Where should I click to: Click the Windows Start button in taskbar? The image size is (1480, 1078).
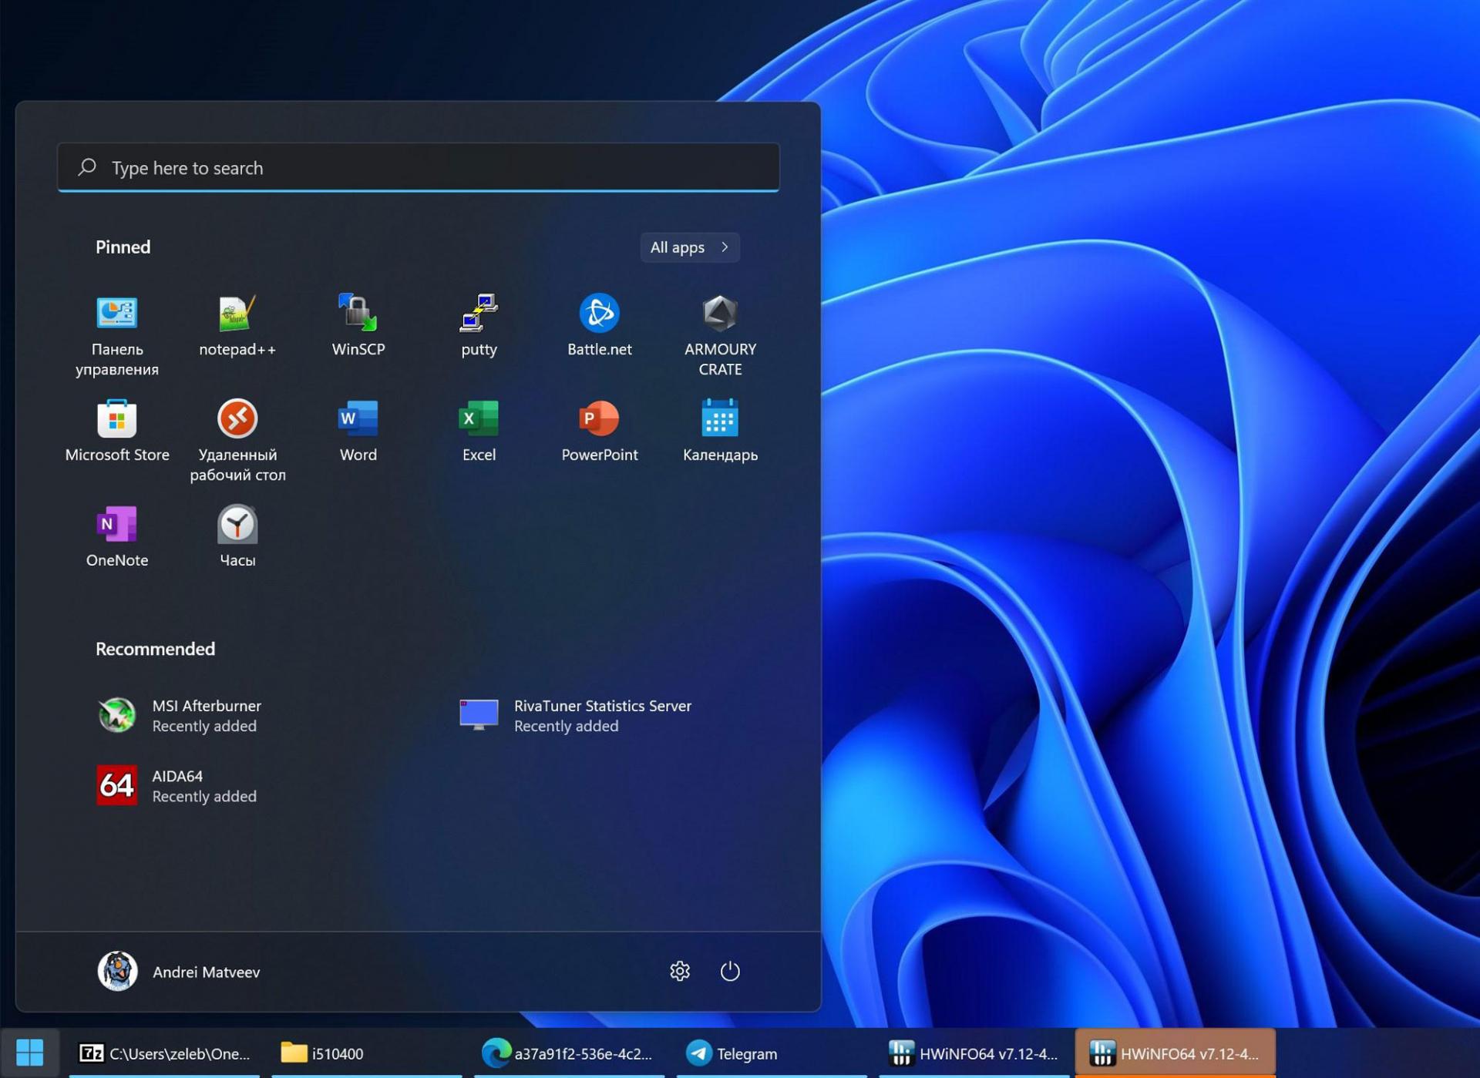(30, 1053)
